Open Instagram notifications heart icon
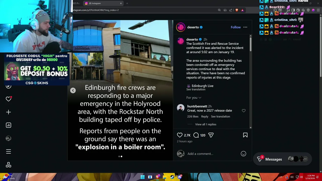 9,99
